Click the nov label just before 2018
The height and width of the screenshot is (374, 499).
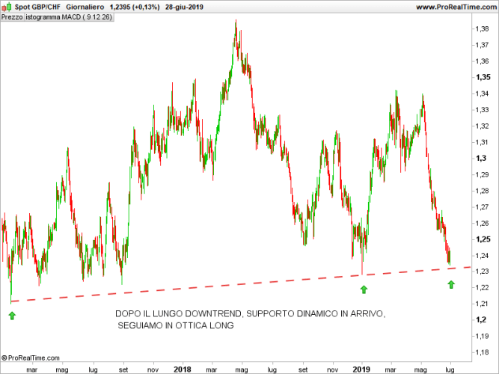pyautogui.click(x=153, y=370)
